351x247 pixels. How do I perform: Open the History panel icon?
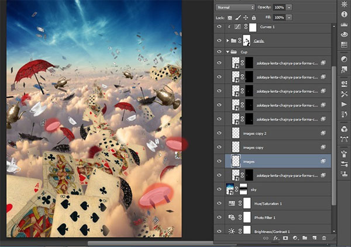tap(344, 114)
